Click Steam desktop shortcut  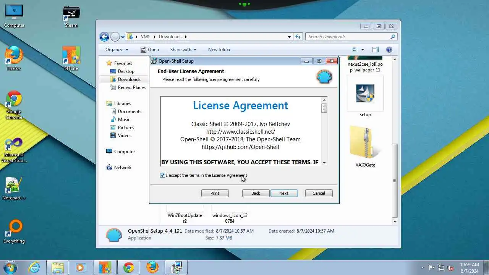[x=71, y=16]
